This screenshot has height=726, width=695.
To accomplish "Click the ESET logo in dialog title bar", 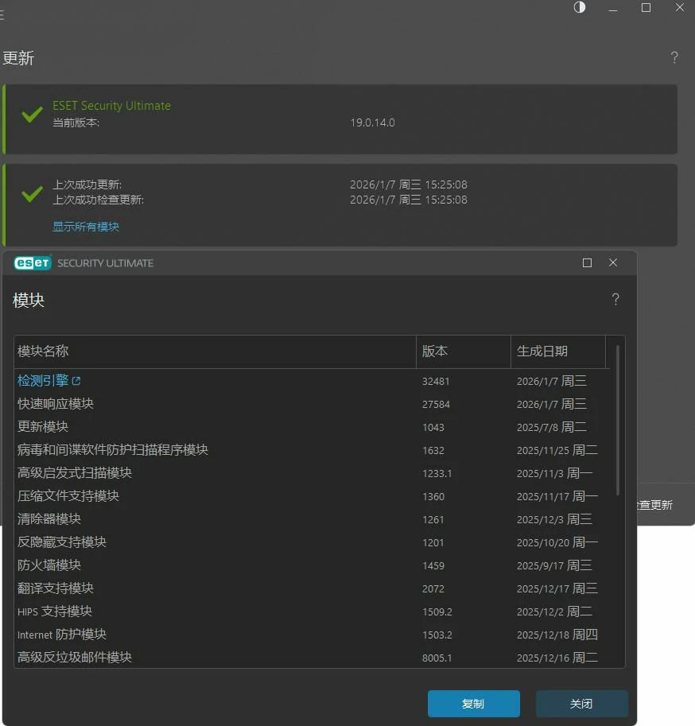I will [33, 262].
